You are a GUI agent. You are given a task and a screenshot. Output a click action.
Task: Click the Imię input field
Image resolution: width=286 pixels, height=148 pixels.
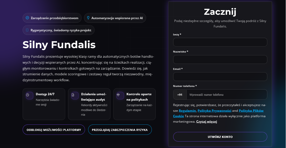[220, 42]
